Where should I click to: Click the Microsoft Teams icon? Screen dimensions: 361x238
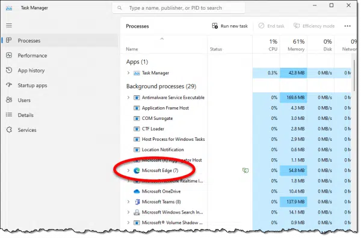click(137, 202)
